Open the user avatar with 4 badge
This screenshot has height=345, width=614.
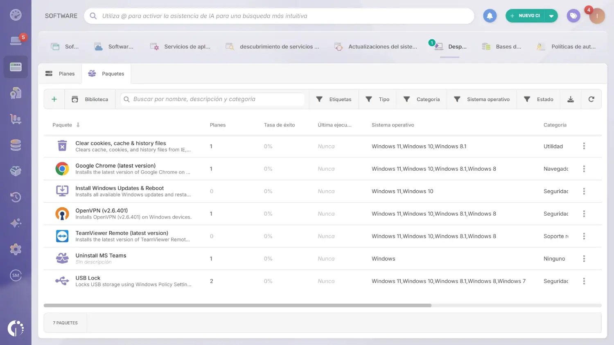pos(597,16)
